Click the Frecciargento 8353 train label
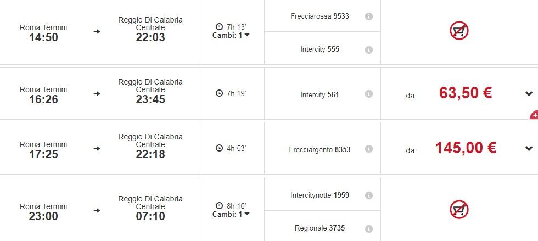The image size is (538, 241). click(x=320, y=149)
